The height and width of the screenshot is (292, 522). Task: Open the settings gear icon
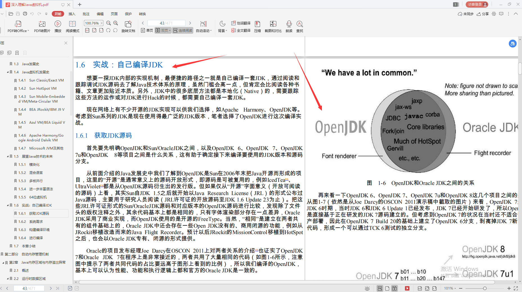(494, 14)
